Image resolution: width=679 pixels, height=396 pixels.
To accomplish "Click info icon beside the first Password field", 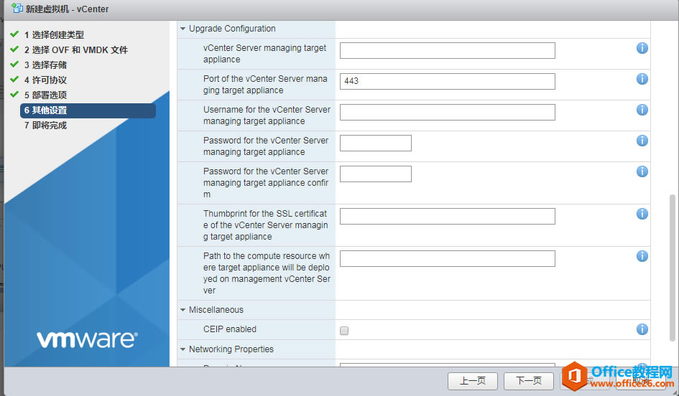I will tap(642, 141).
